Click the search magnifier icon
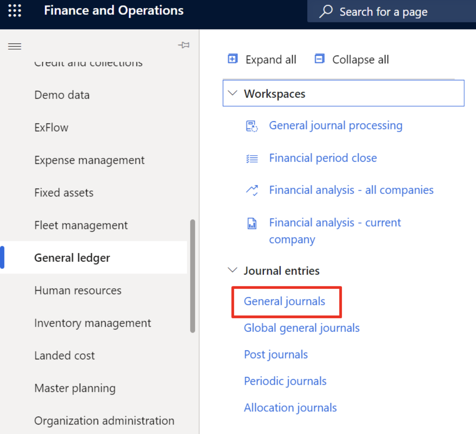 [326, 11]
